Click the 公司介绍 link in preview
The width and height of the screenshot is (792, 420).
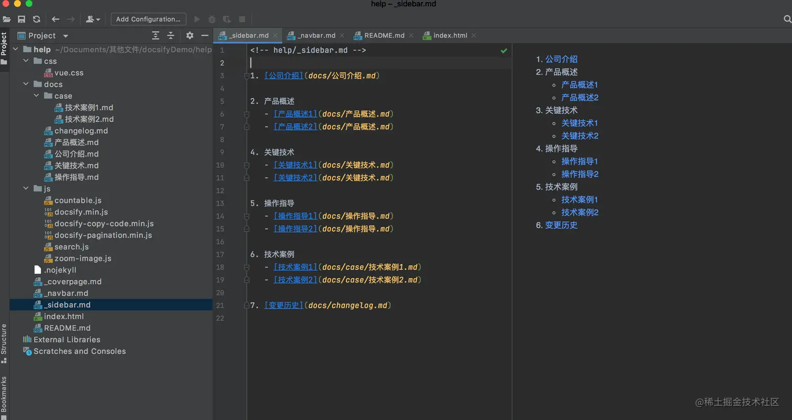pos(561,59)
